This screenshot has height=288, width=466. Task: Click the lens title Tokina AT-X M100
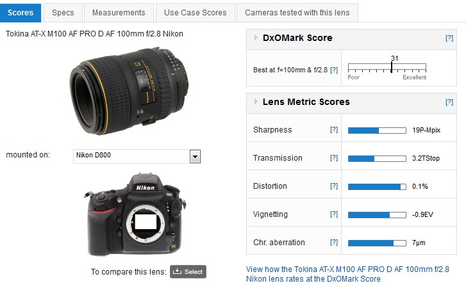[x=94, y=34]
